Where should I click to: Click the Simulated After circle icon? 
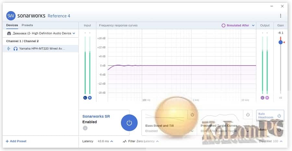224,26
